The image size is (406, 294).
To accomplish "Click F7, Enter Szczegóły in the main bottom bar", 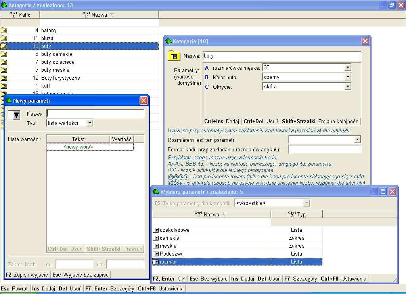I will (x=110, y=288).
